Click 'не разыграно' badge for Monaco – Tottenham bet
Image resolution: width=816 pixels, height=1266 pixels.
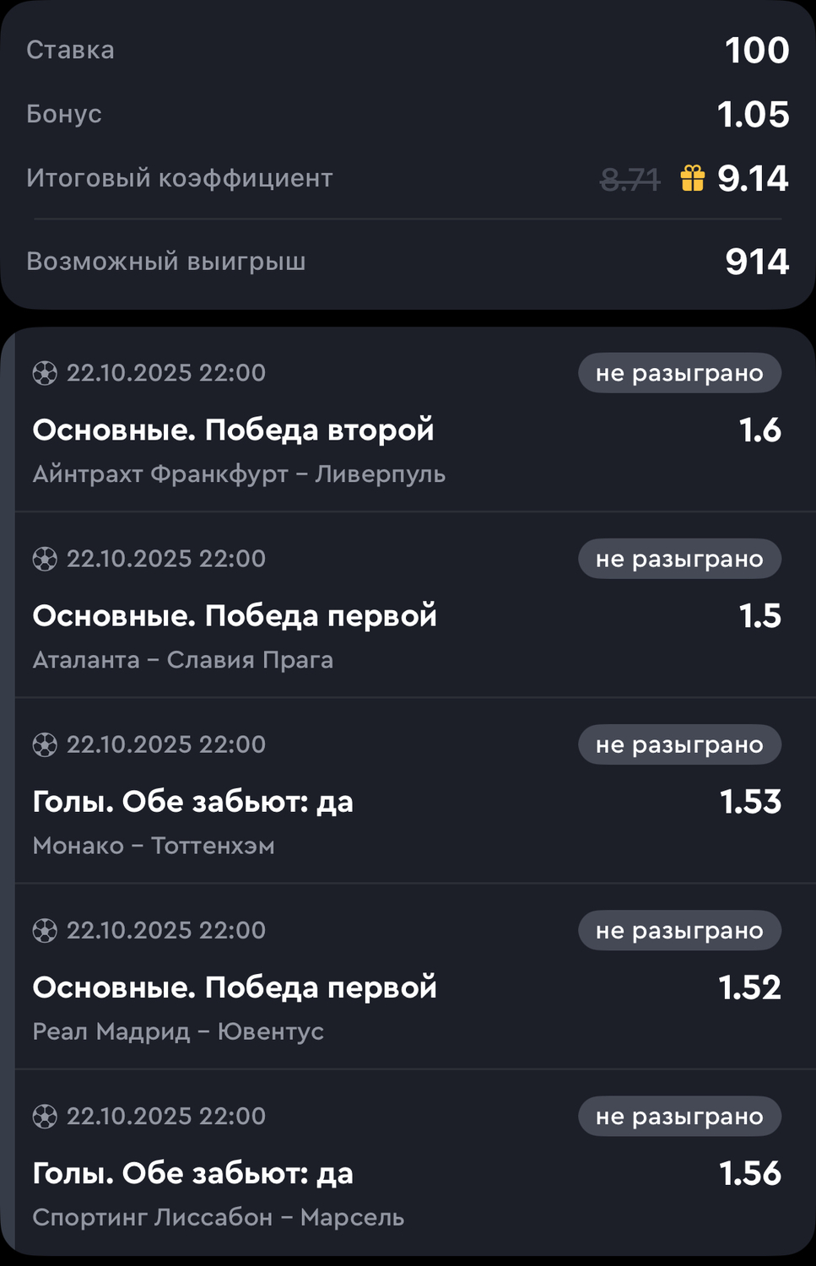[679, 744]
